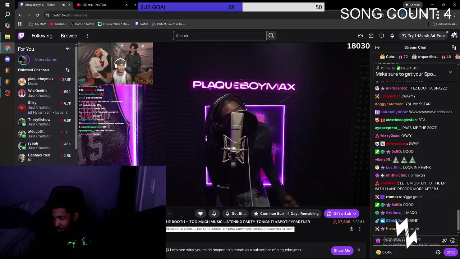Image resolution: width=460 pixels, height=259 pixels.
Task: View site information icon in address bar
Action: coord(47,15)
